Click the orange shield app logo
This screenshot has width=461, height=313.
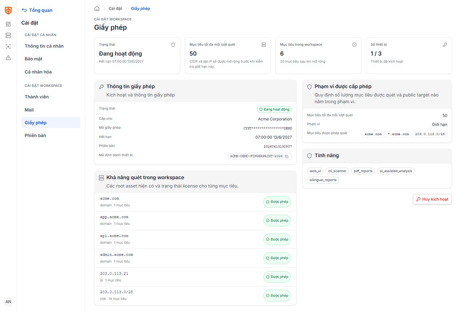point(8,11)
